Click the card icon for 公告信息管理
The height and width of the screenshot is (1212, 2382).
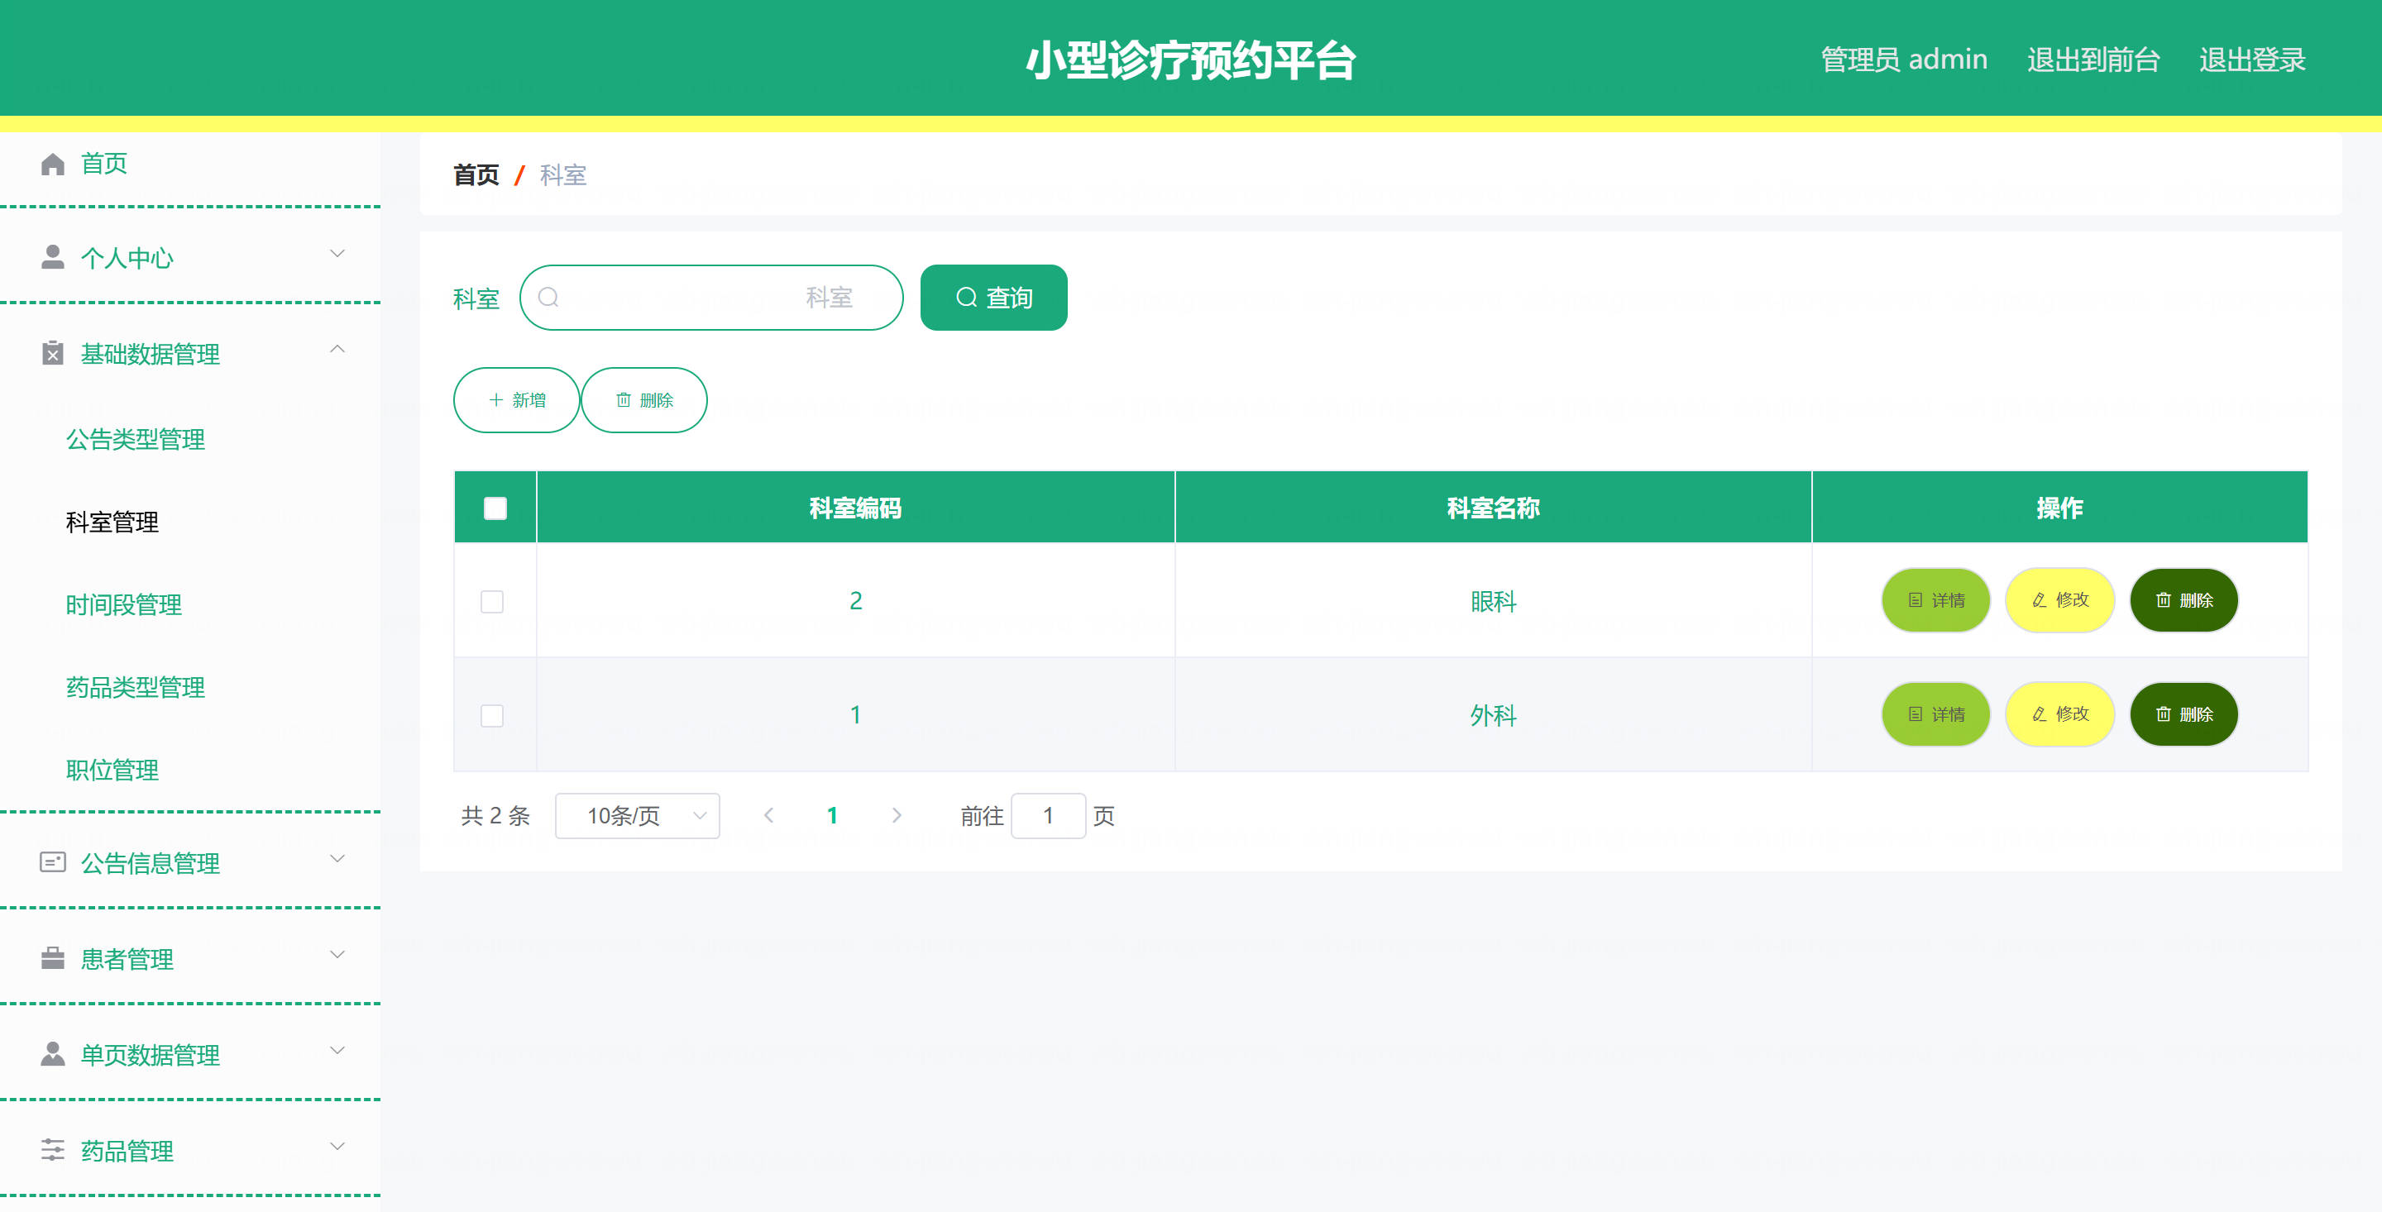[x=53, y=862]
